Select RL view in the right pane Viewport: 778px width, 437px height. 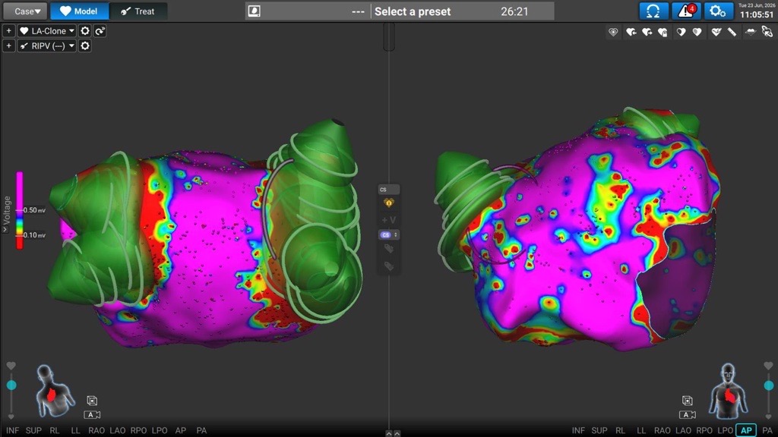[620, 431]
